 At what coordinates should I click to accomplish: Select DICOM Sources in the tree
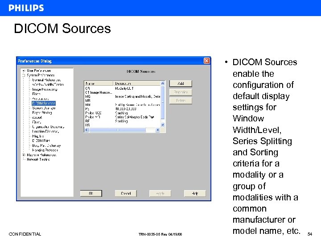(44, 103)
